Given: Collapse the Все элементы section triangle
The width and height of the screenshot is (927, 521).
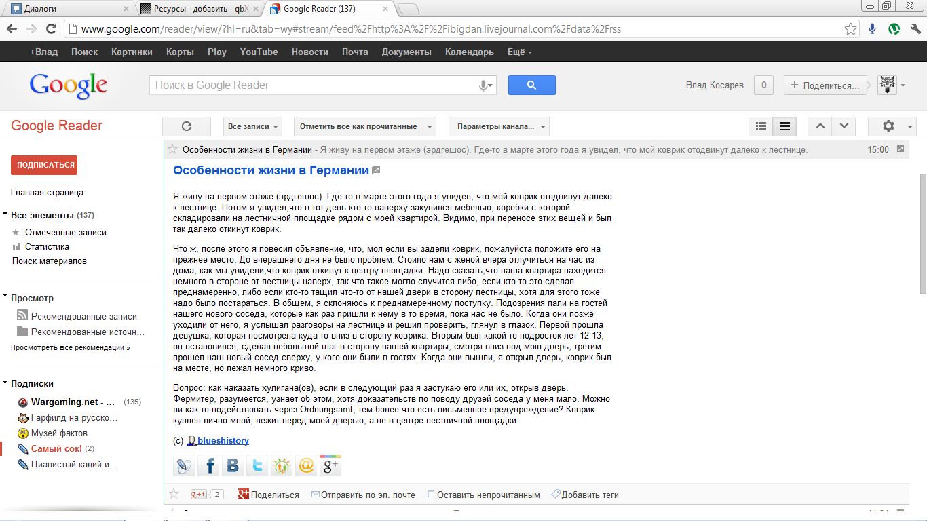Looking at the screenshot, I should (5, 215).
